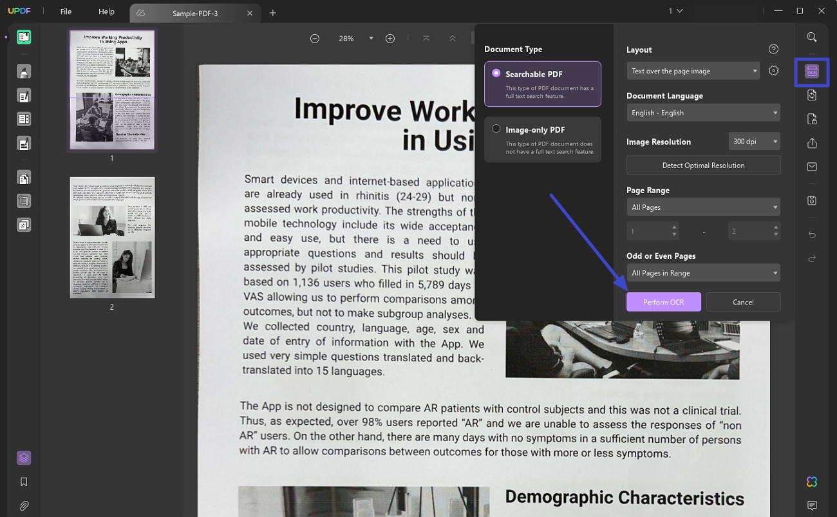837x517 pixels.
Task: Expand the 300 dpi resolution dropdown
Action: pyautogui.click(x=754, y=142)
